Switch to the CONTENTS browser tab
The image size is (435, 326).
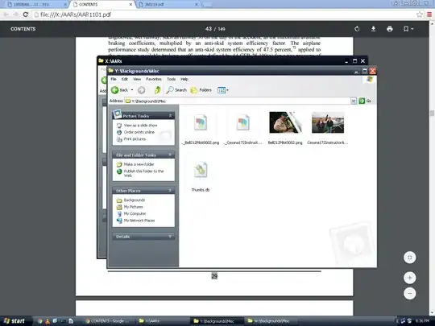(101, 5)
